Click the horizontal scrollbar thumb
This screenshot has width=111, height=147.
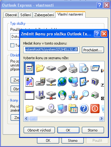pos(33,118)
